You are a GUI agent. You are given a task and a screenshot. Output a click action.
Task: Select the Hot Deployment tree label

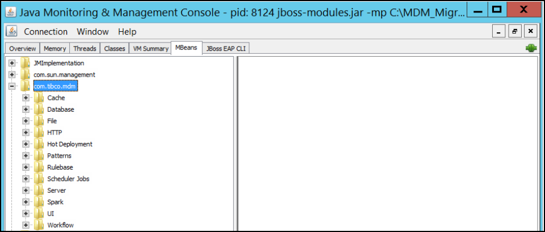tap(70, 144)
